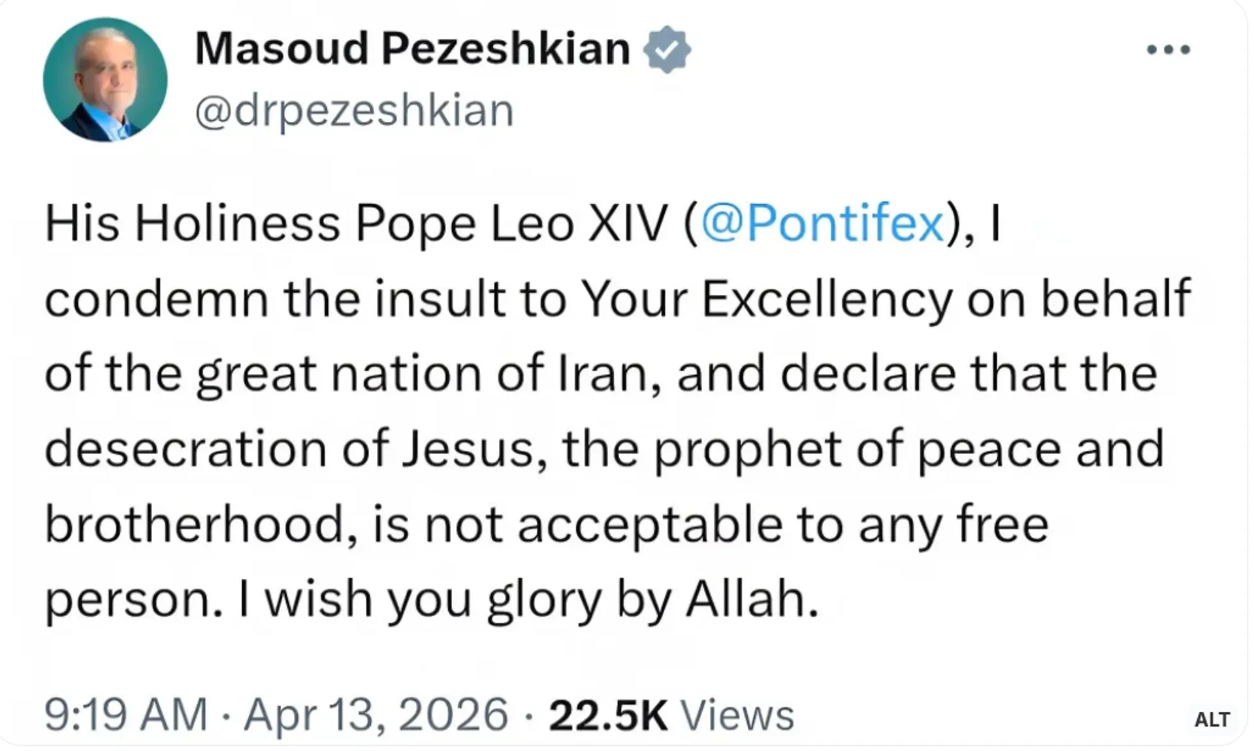Open the @Pontifex mention link
Image resolution: width=1254 pixels, height=751 pixels.
pos(822,224)
